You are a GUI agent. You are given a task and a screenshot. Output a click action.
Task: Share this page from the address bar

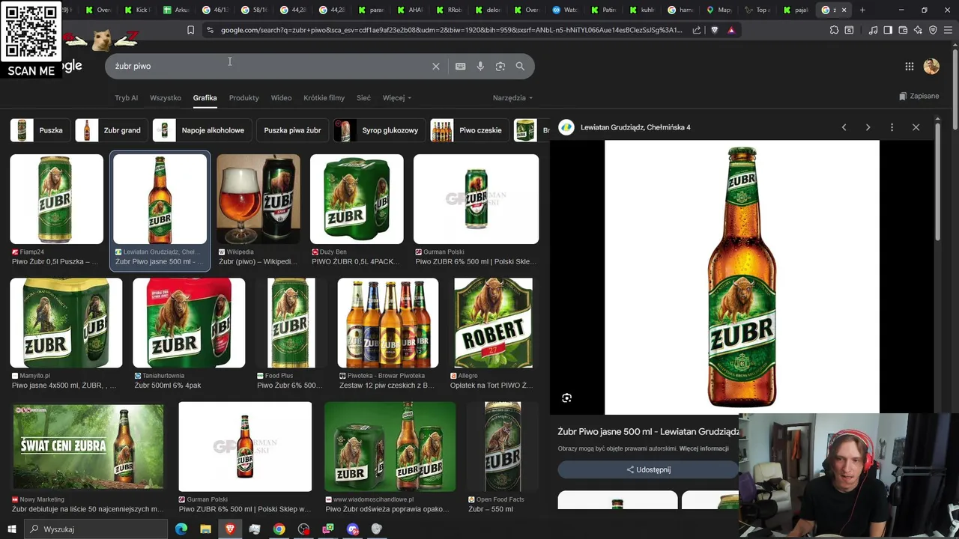697,30
